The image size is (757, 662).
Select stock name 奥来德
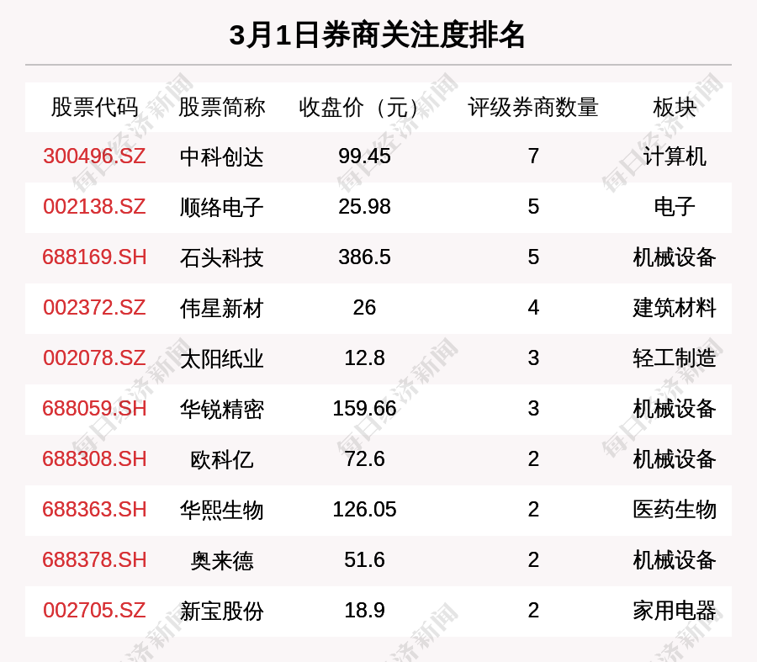pos(221,560)
